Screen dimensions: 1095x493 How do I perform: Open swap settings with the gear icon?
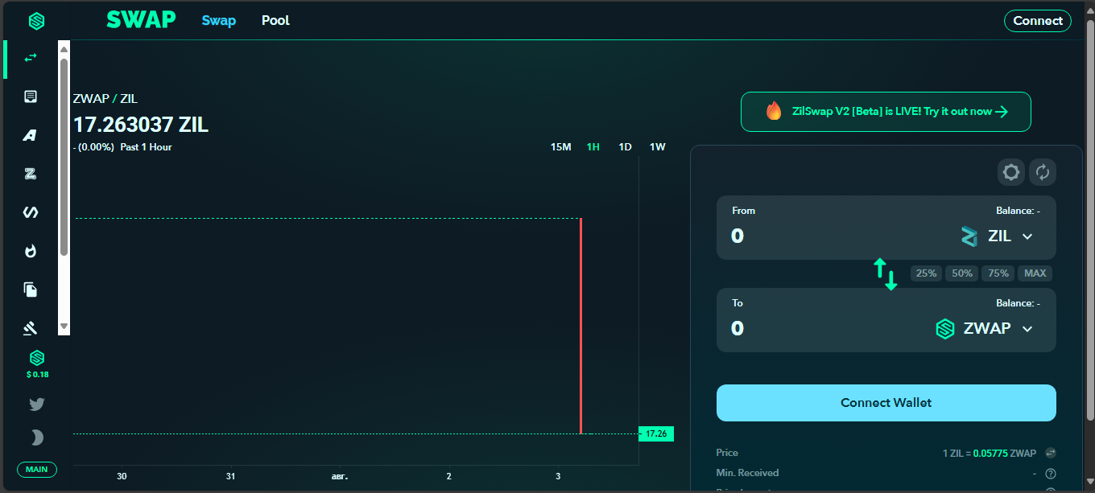coord(1011,171)
